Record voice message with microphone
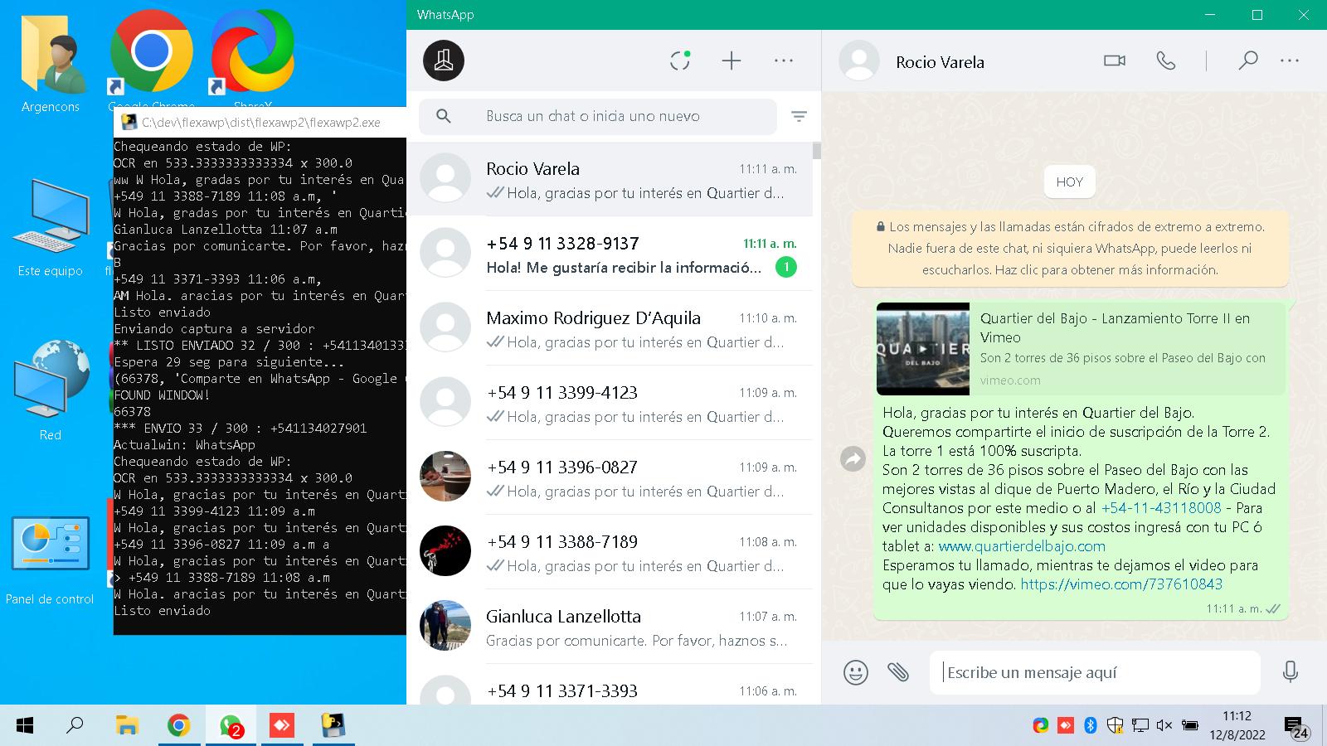The height and width of the screenshot is (746, 1327). tap(1290, 672)
